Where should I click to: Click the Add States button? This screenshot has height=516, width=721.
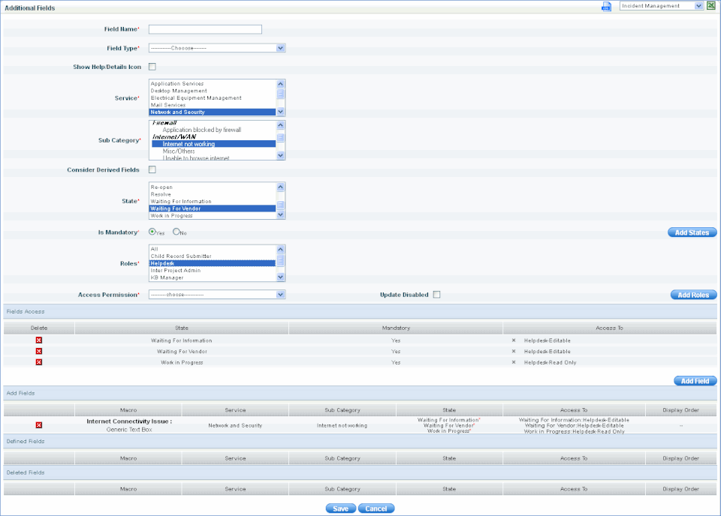692,232
